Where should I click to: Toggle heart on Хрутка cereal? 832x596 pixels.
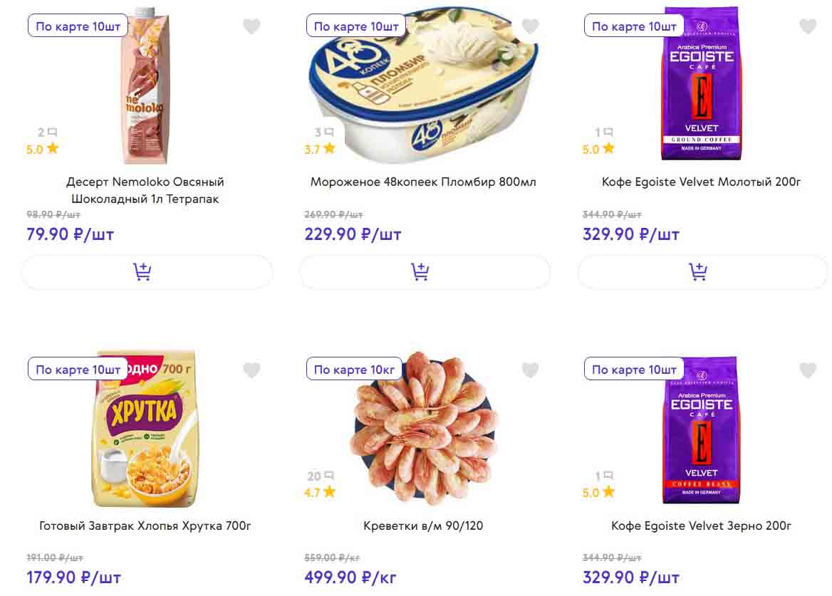point(251,370)
